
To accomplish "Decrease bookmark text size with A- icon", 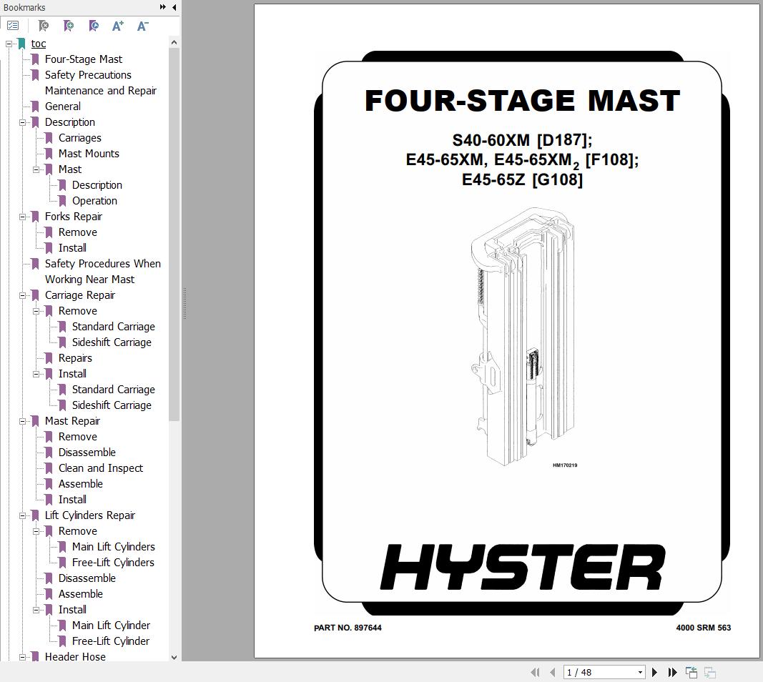I will point(142,26).
